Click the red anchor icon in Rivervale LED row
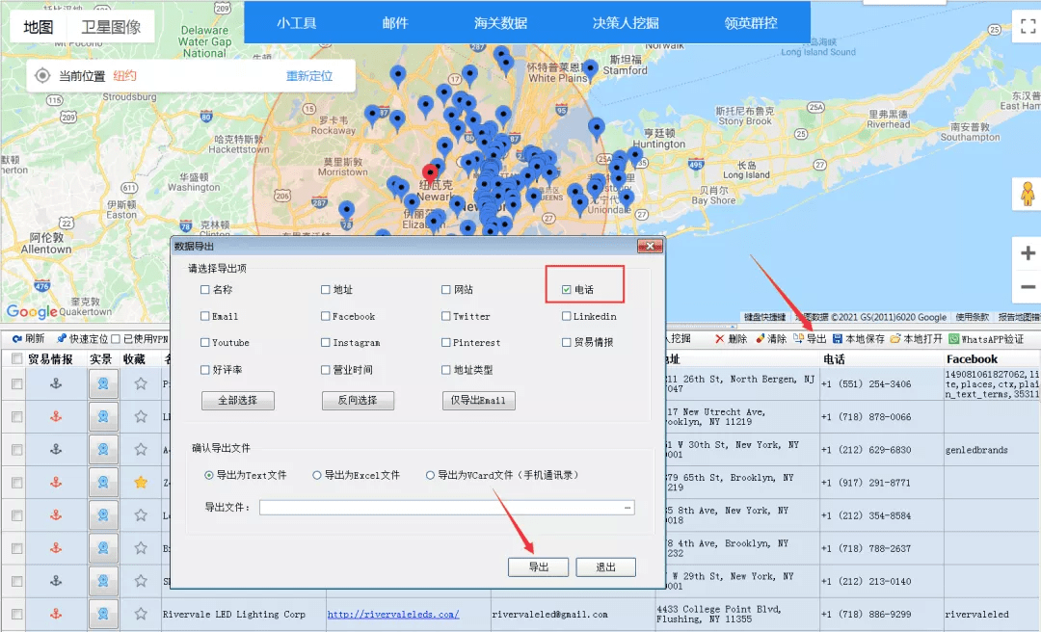The height and width of the screenshot is (632, 1041). (x=56, y=614)
